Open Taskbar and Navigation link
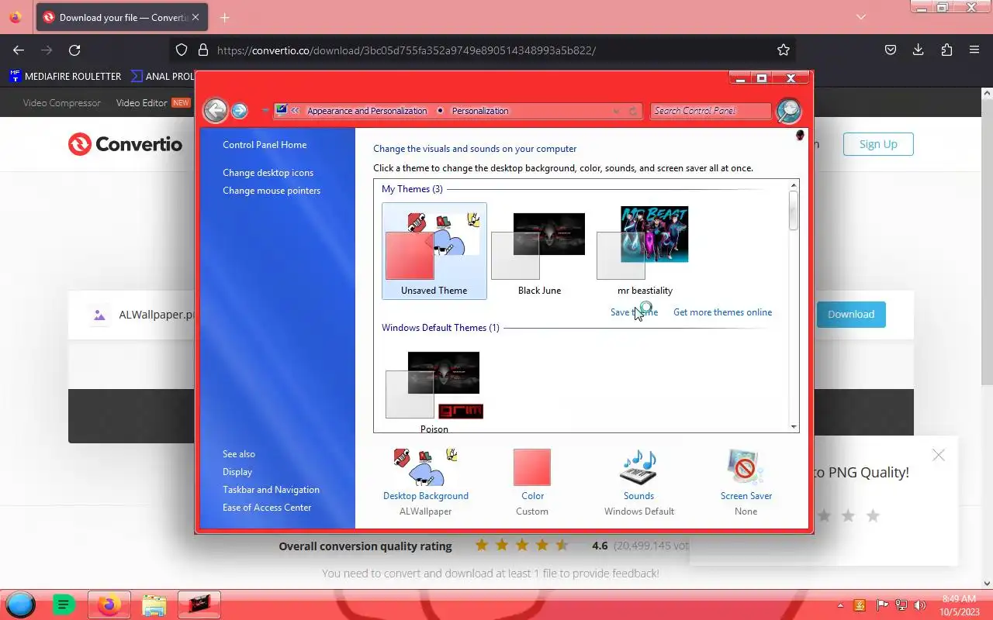 (271, 490)
